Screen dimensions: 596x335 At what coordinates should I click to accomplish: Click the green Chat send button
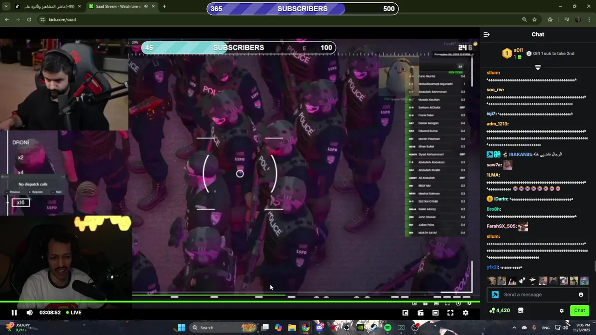click(x=579, y=310)
